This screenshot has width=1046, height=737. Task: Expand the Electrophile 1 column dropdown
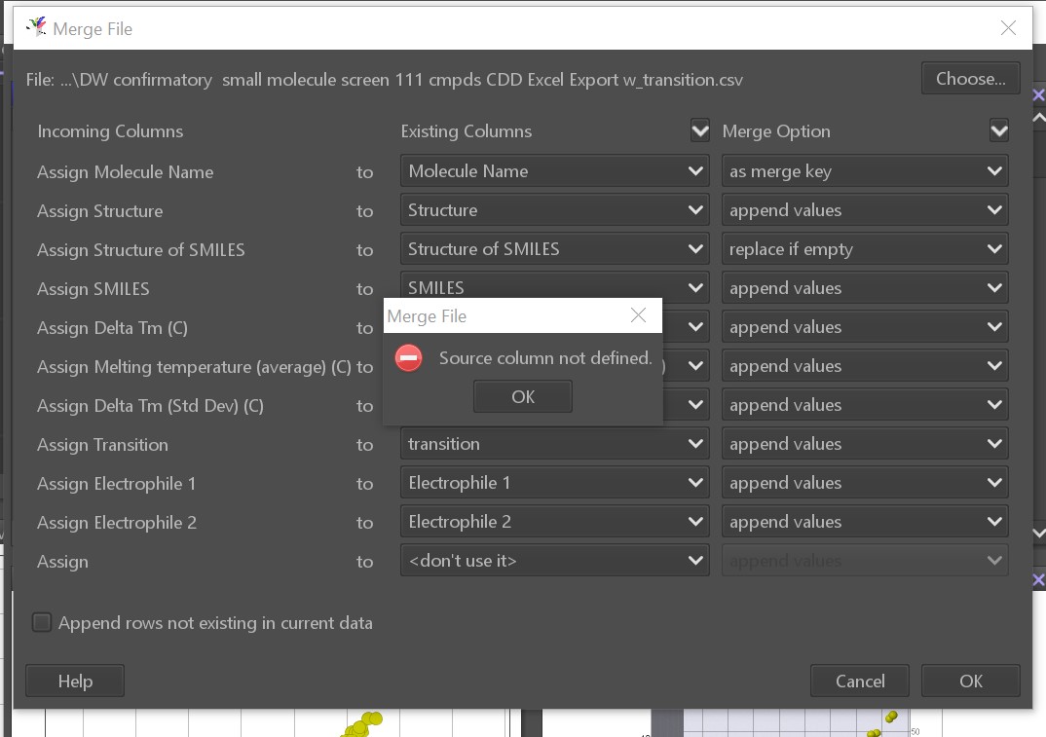[554, 483]
